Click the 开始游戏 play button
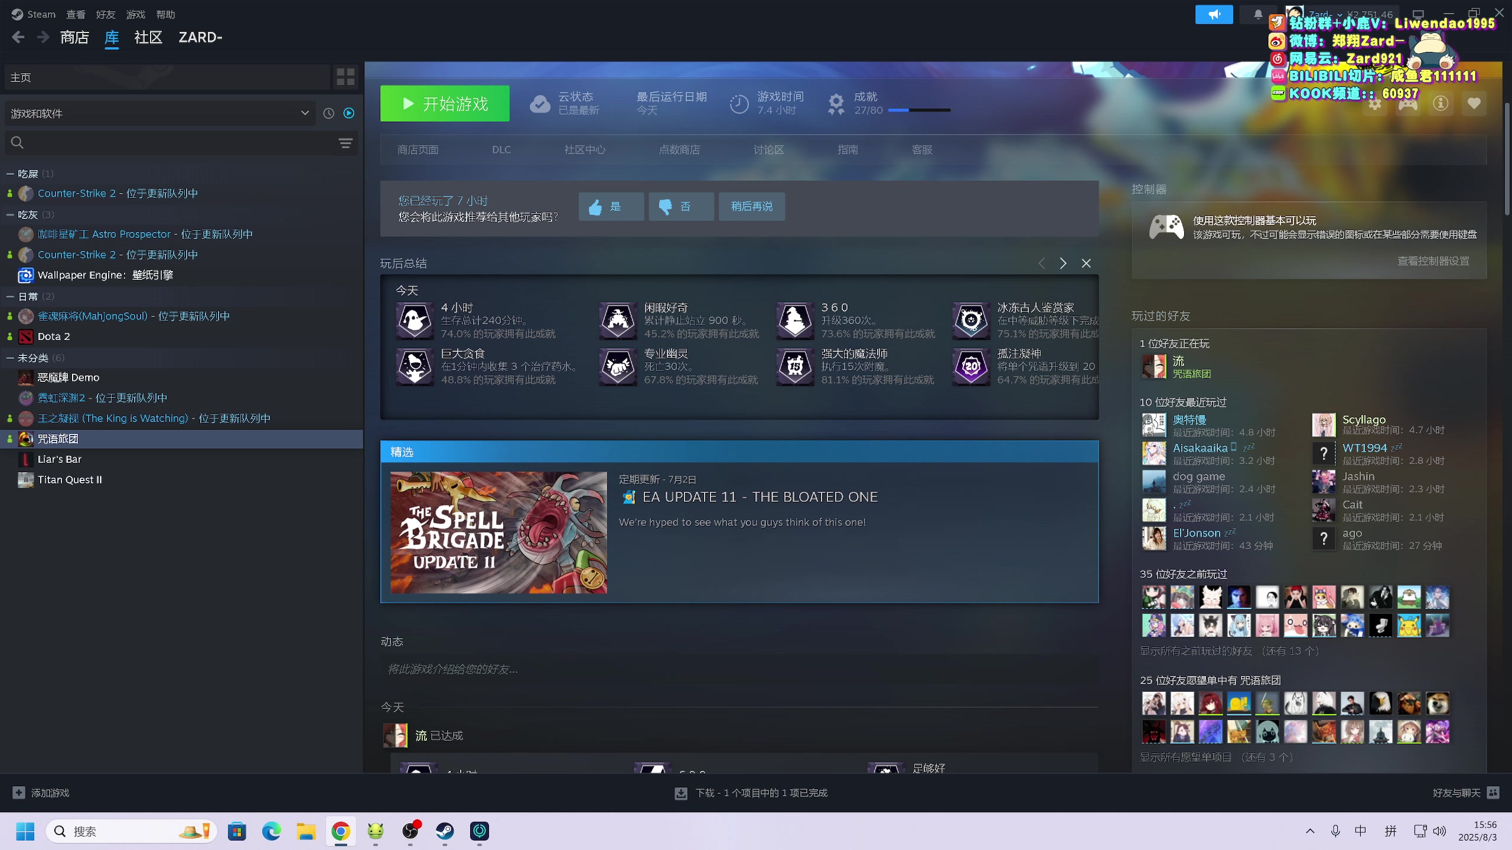 [445, 104]
